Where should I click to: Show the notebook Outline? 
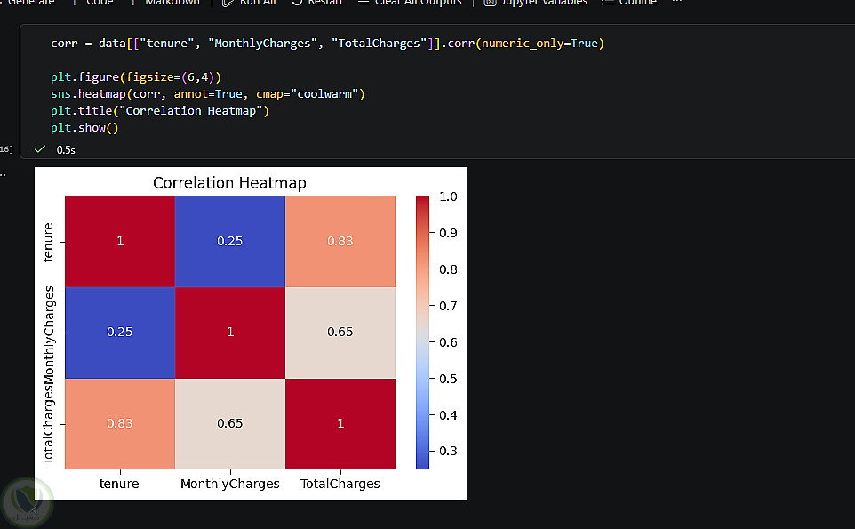628,2
